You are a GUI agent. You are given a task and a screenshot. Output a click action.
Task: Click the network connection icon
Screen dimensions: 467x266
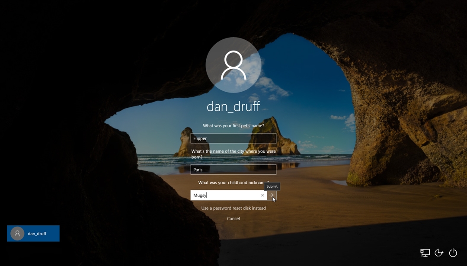tap(425, 253)
